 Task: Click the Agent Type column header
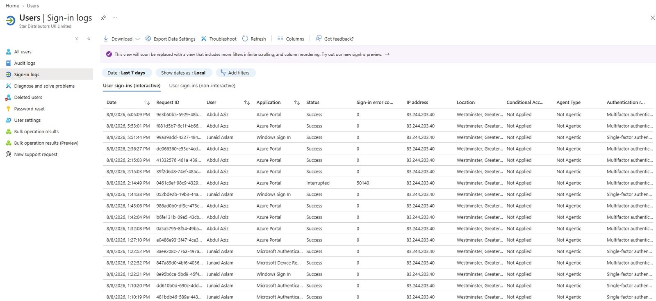(x=568, y=103)
